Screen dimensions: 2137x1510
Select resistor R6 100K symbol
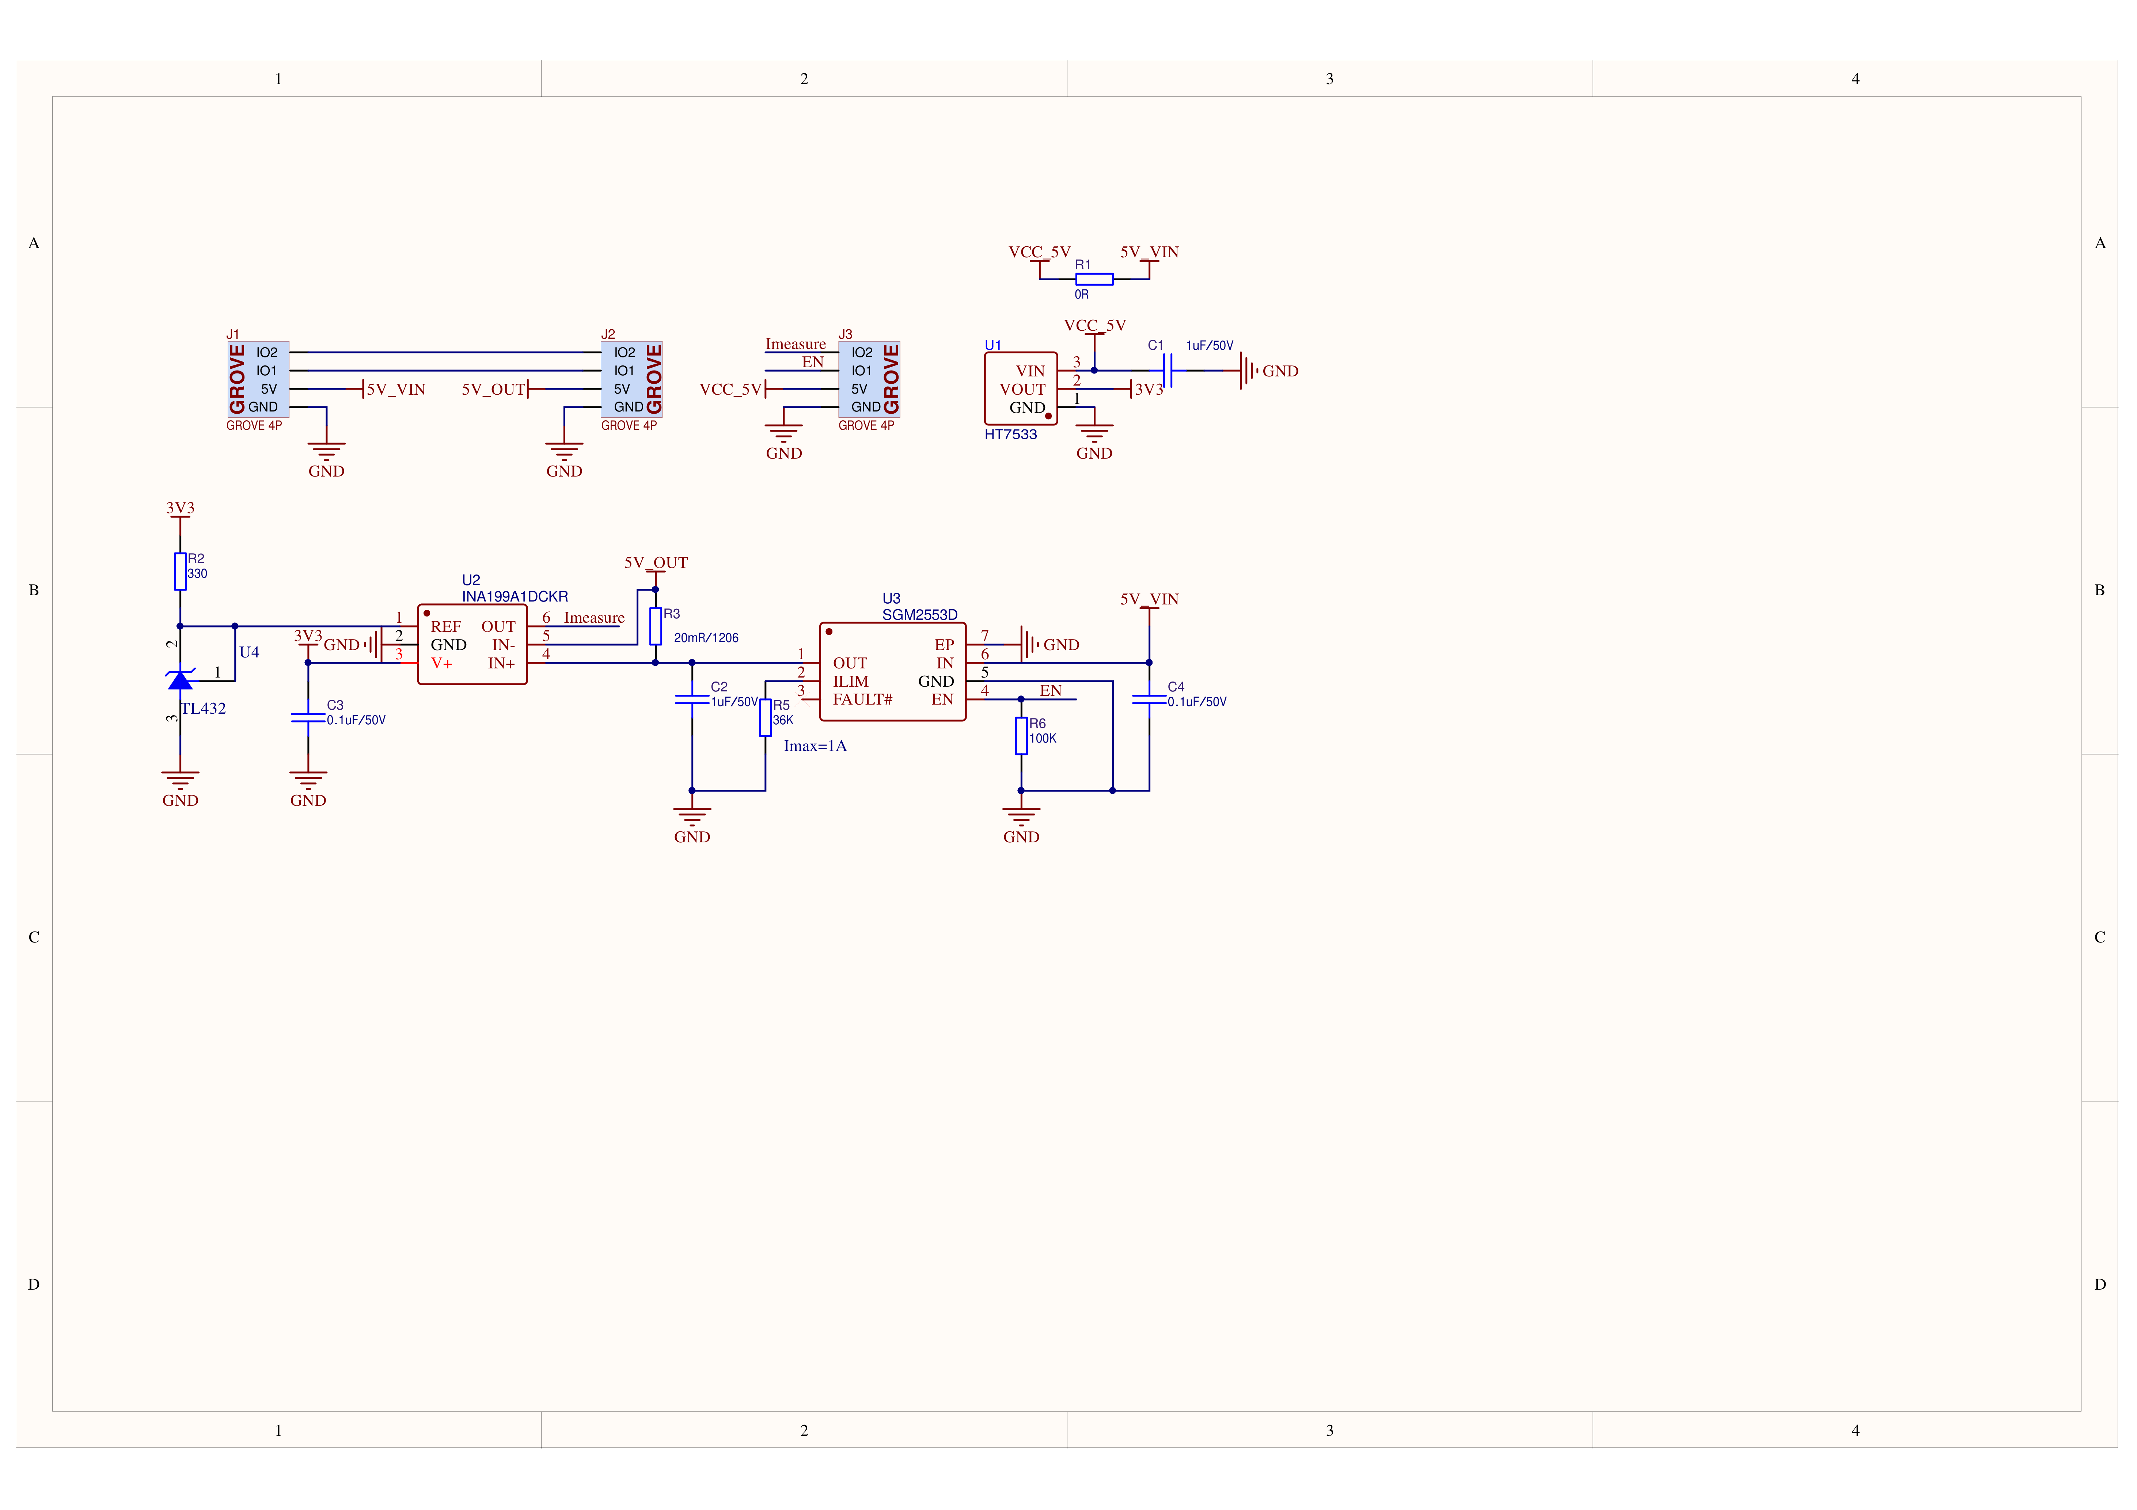coord(1021,736)
